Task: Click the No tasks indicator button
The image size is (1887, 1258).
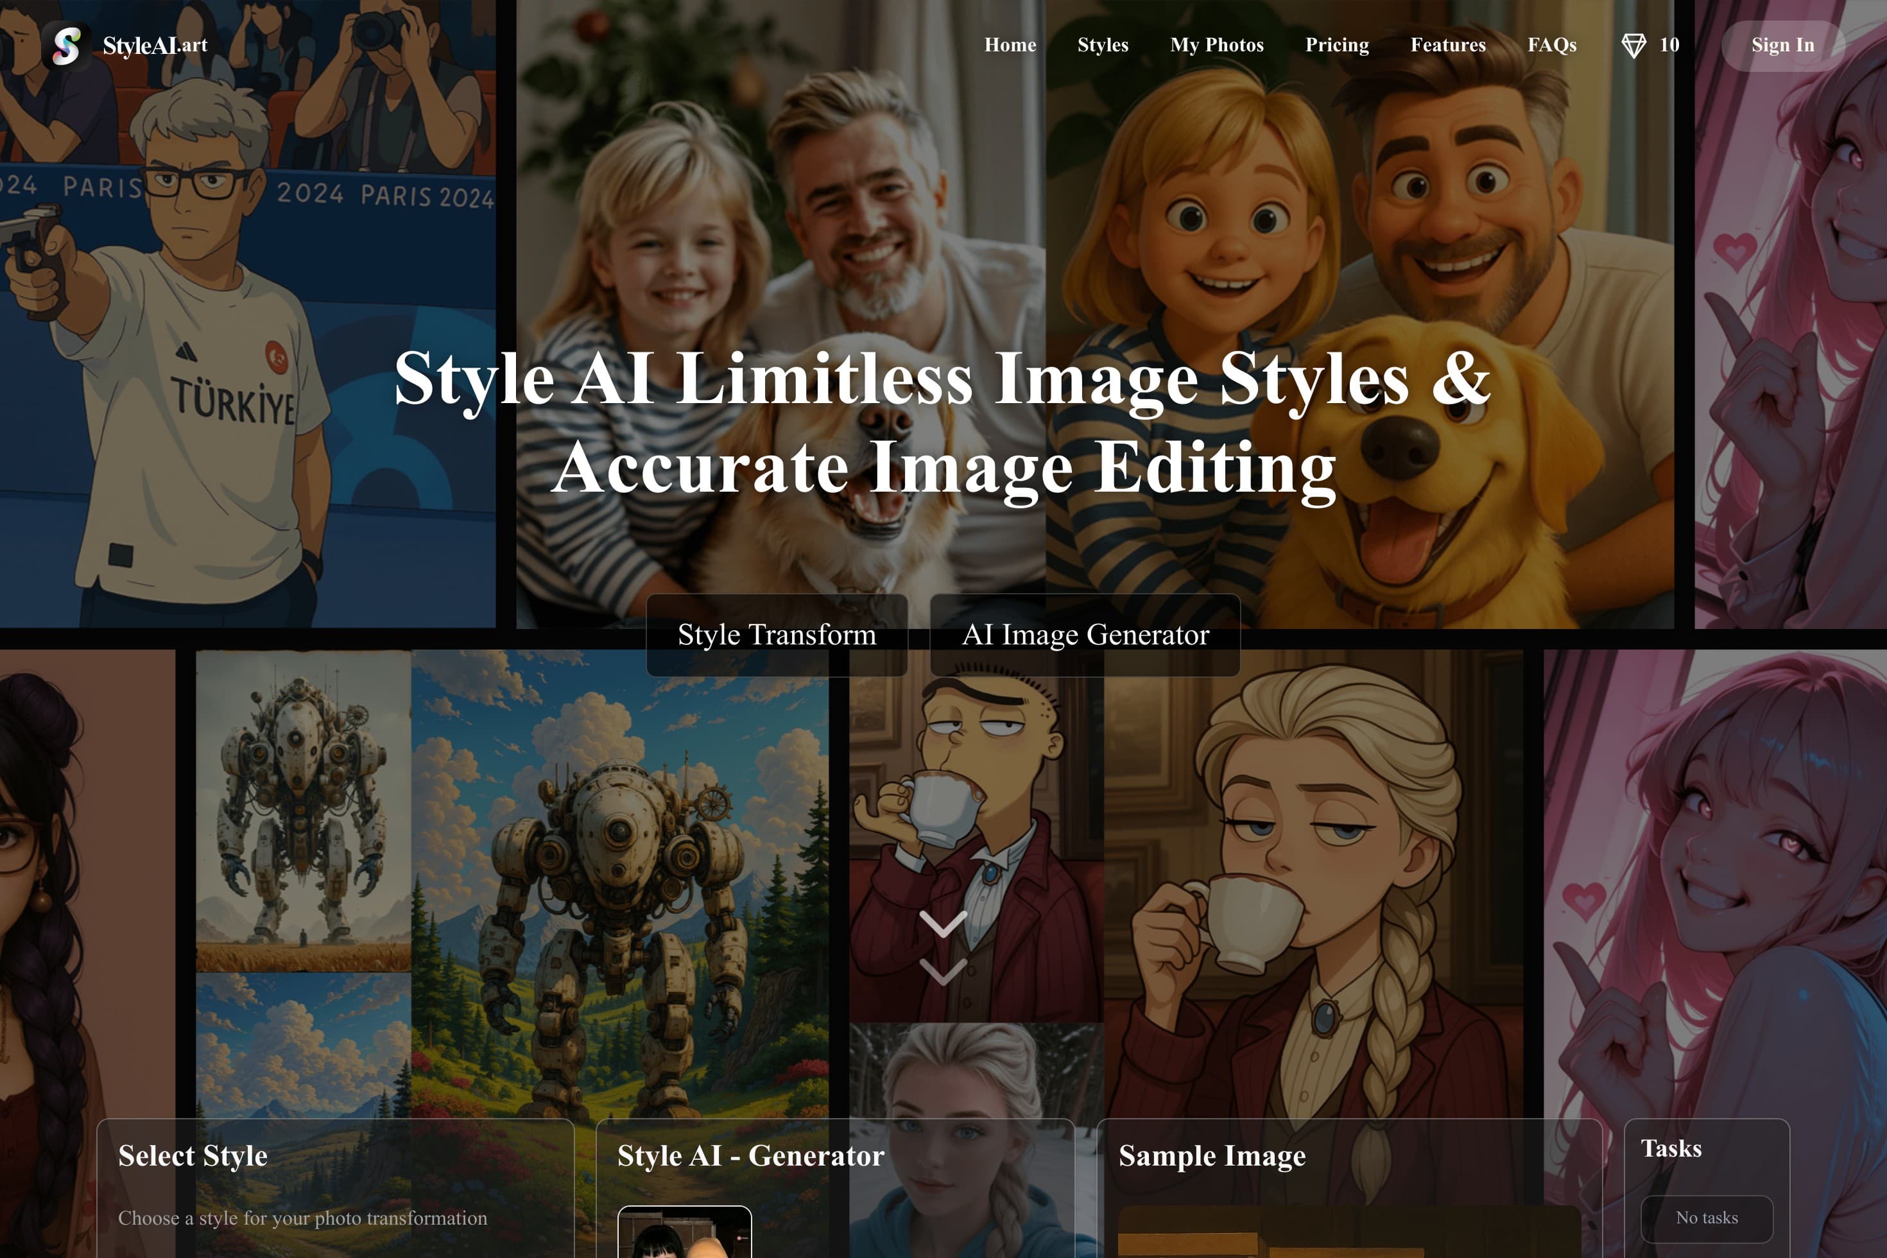Action: pos(1708,1217)
